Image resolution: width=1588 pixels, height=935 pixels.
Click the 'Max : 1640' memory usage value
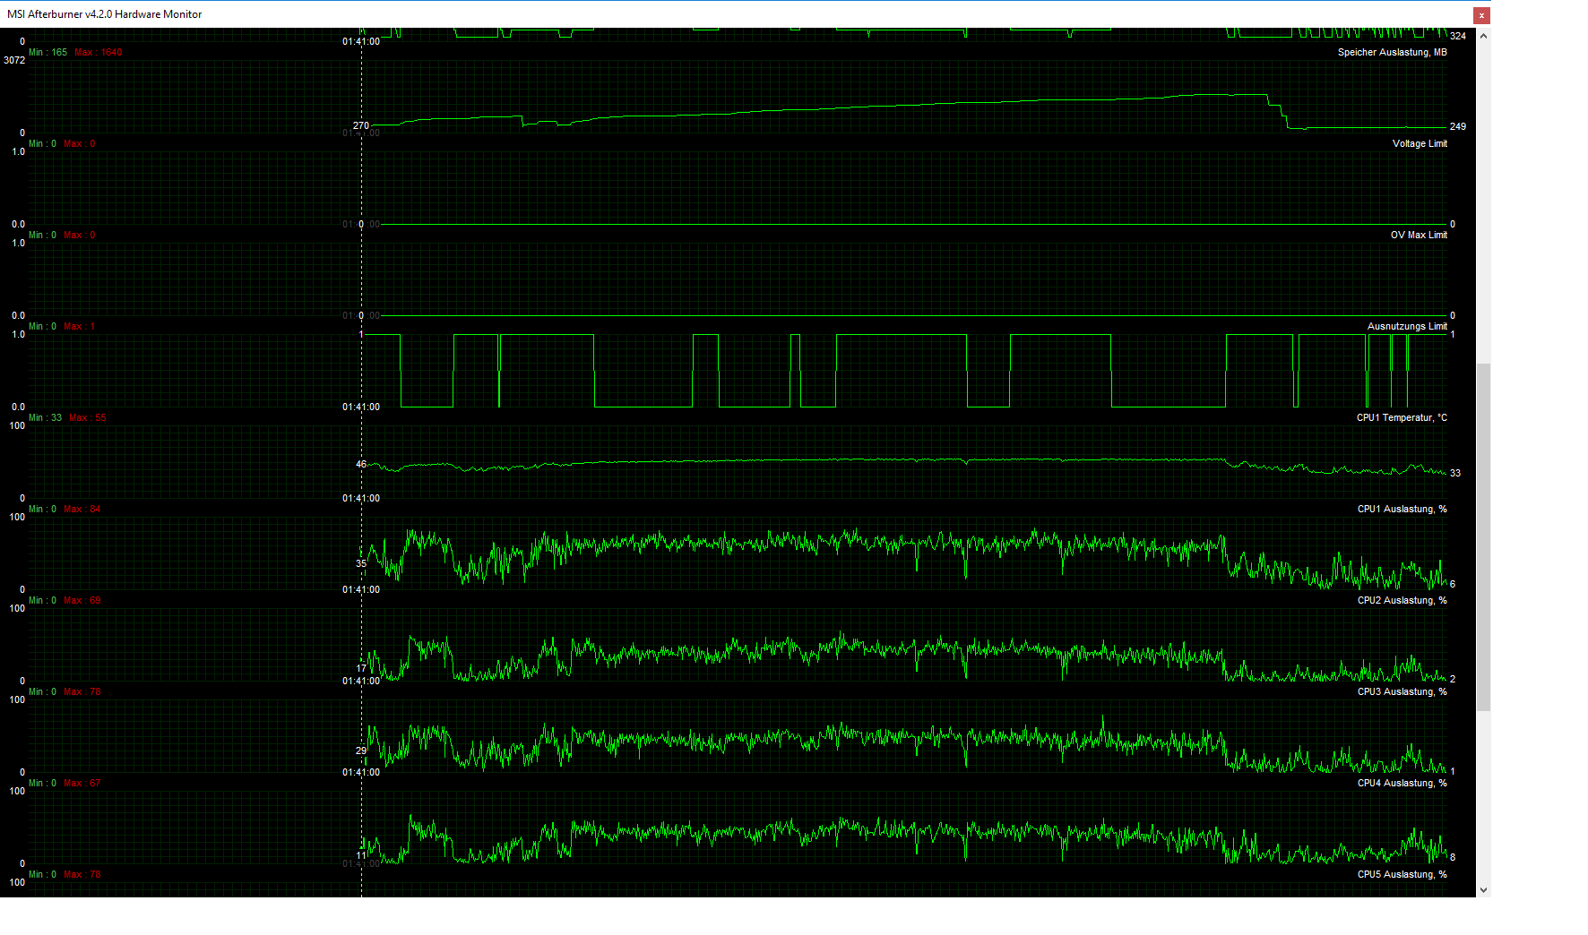click(99, 52)
